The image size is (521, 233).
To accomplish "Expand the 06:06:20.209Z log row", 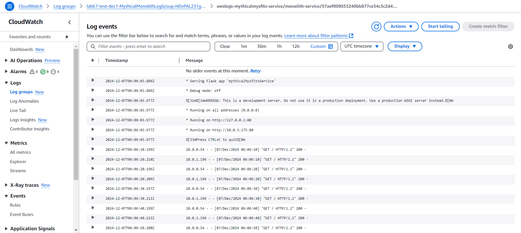I will pos(93,178).
